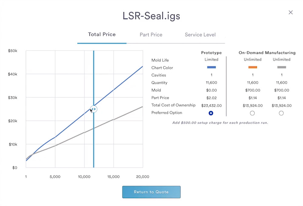The width and height of the screenshot is (303, 206).
Task: Click the 15,000 label on the x-axis
Action: [x=113, y=177]
